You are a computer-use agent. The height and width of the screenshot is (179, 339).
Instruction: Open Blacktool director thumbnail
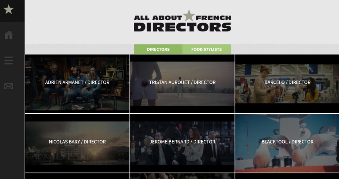[287, 143]
